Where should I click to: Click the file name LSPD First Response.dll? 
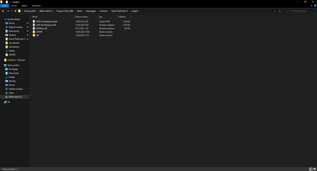tap(46, 25)
